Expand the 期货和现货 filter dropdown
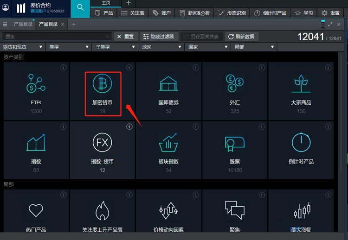 click(x=22, y=47)
